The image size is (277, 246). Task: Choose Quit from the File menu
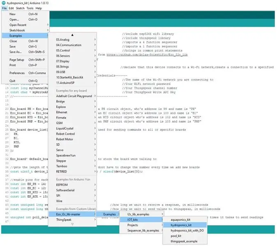(25, 81)
